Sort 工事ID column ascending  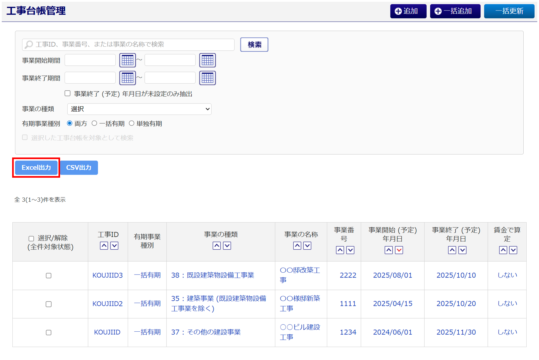(104, 246)
